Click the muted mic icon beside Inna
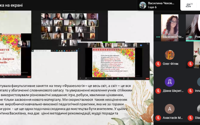 (x=190, y=91)
